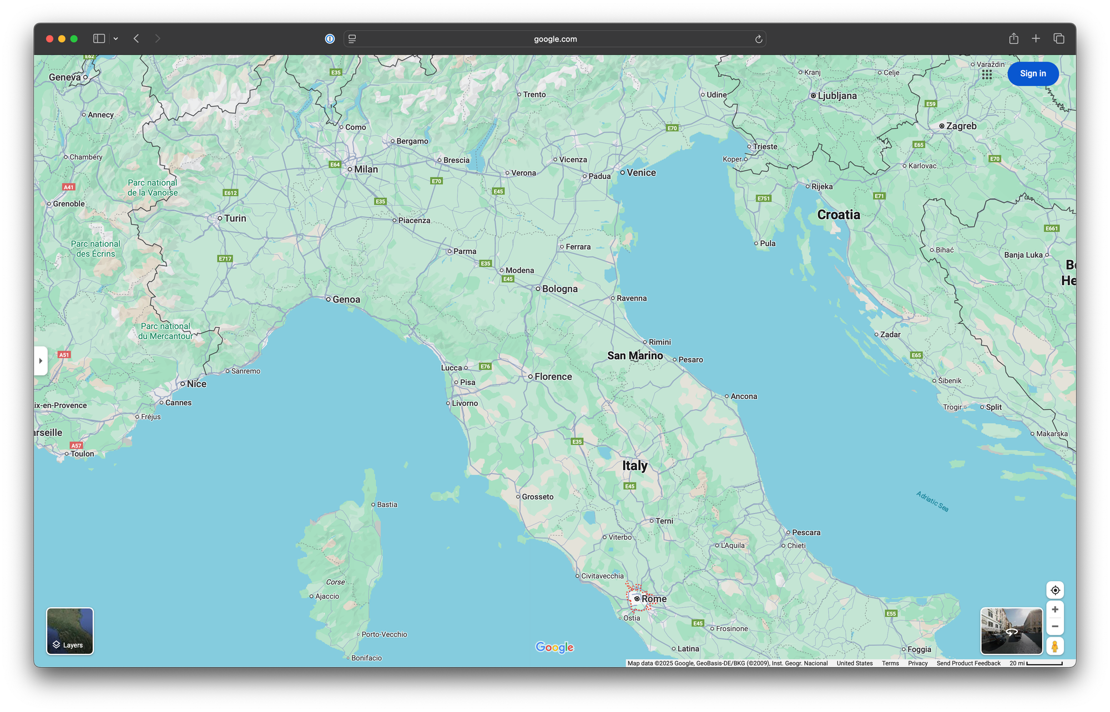Open the Share menu icon
1110x712 pixels.
tap(1013, 38)
